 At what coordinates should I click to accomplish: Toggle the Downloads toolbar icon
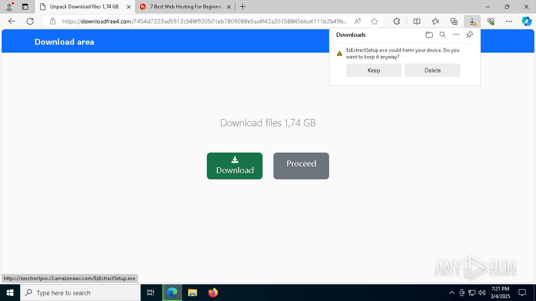tap(472, 21)
